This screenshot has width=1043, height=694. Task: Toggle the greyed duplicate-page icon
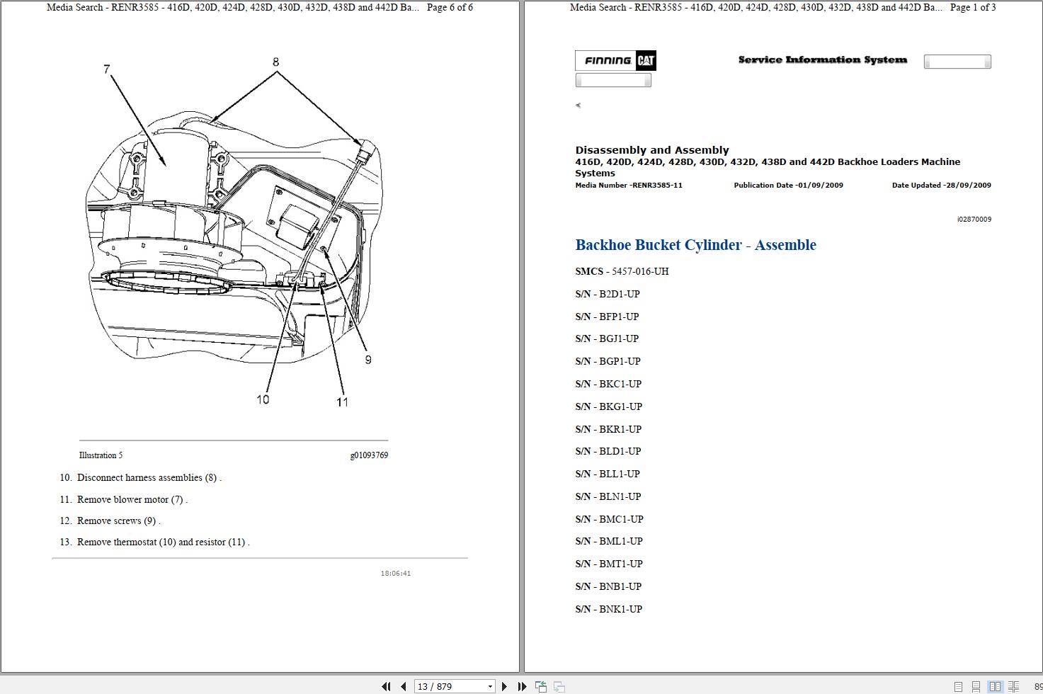click(559, 686)
